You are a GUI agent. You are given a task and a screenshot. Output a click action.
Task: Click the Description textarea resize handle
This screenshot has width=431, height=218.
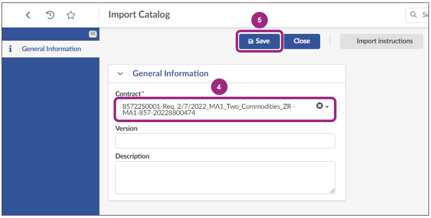pos(332,191)
